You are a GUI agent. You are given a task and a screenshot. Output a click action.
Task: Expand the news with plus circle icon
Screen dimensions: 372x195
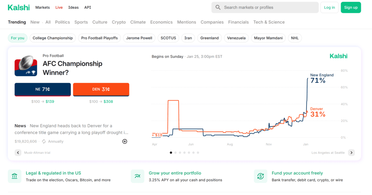pos(125,142)
